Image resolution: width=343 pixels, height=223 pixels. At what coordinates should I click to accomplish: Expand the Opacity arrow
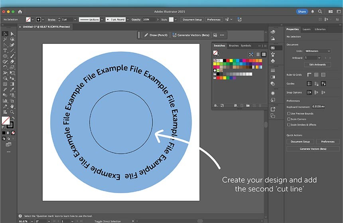158,20
